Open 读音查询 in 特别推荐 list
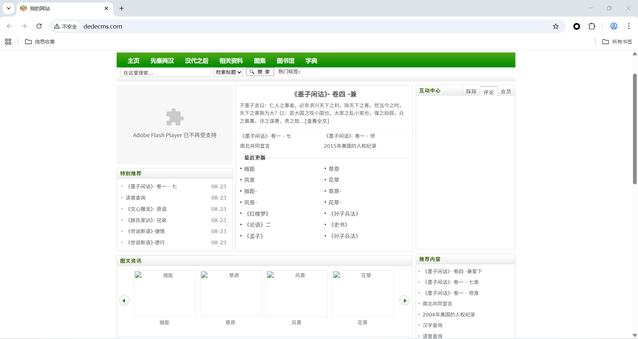638x339 pixels. [136, 198]
